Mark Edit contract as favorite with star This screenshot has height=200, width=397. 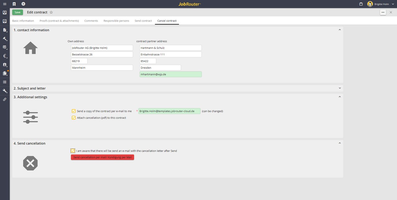[51, 12]
